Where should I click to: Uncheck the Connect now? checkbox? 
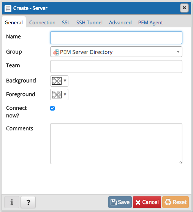pos(52,108)
